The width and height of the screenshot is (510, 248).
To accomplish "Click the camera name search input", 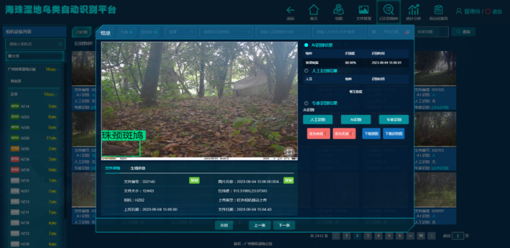I will pos(34,44).
